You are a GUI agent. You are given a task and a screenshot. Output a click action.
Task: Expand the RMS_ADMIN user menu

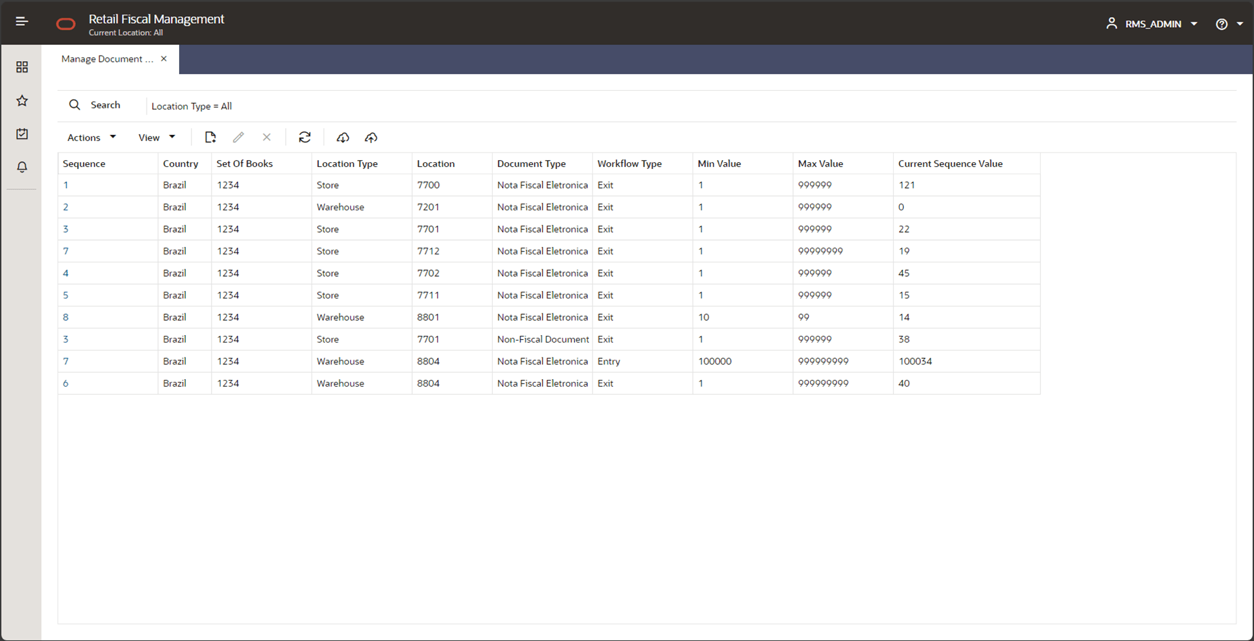(x=1194, y=24)
